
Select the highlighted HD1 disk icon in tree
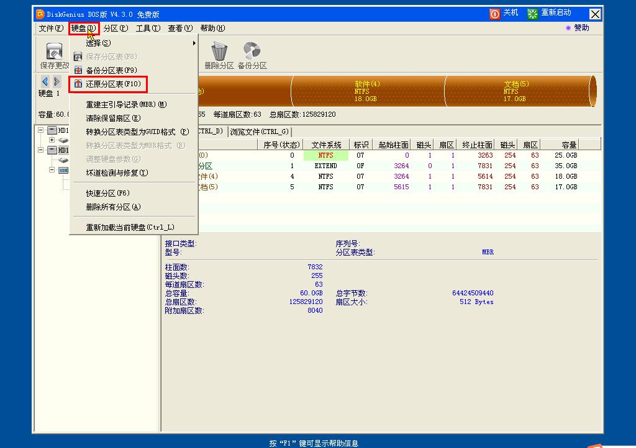click(52, 150)
